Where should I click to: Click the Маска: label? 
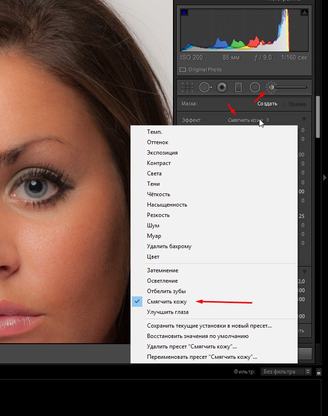click(x=190, y=104)
